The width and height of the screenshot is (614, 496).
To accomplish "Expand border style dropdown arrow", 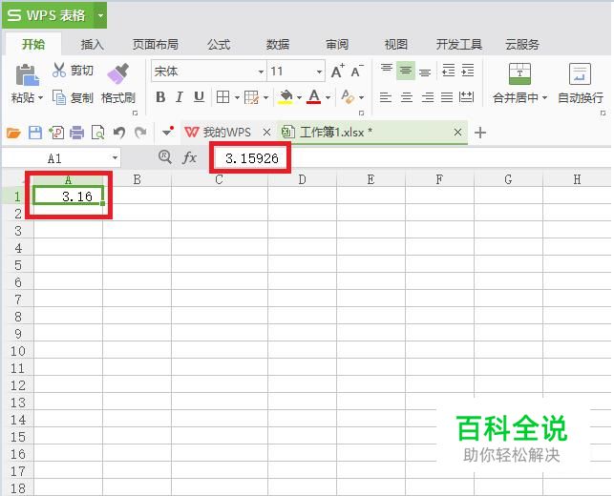I will click(x=237, y=97).
